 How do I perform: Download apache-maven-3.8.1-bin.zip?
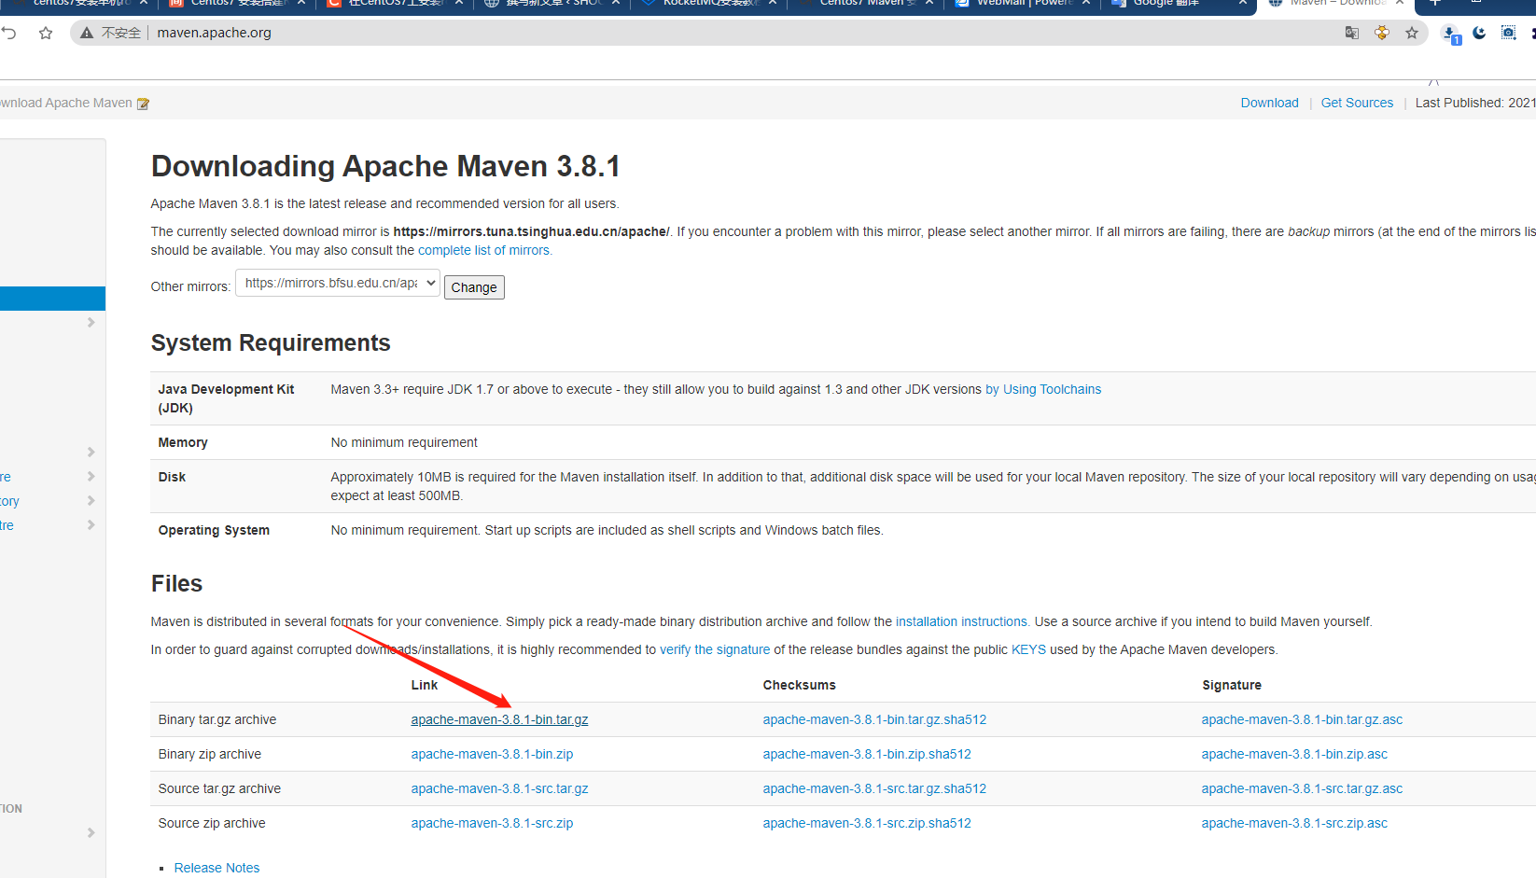click(492, 754)
